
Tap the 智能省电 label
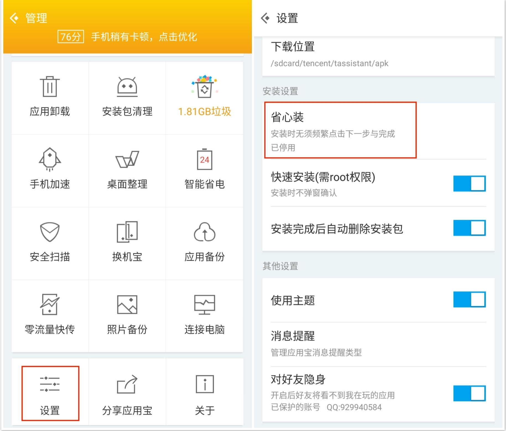(205, 184)
